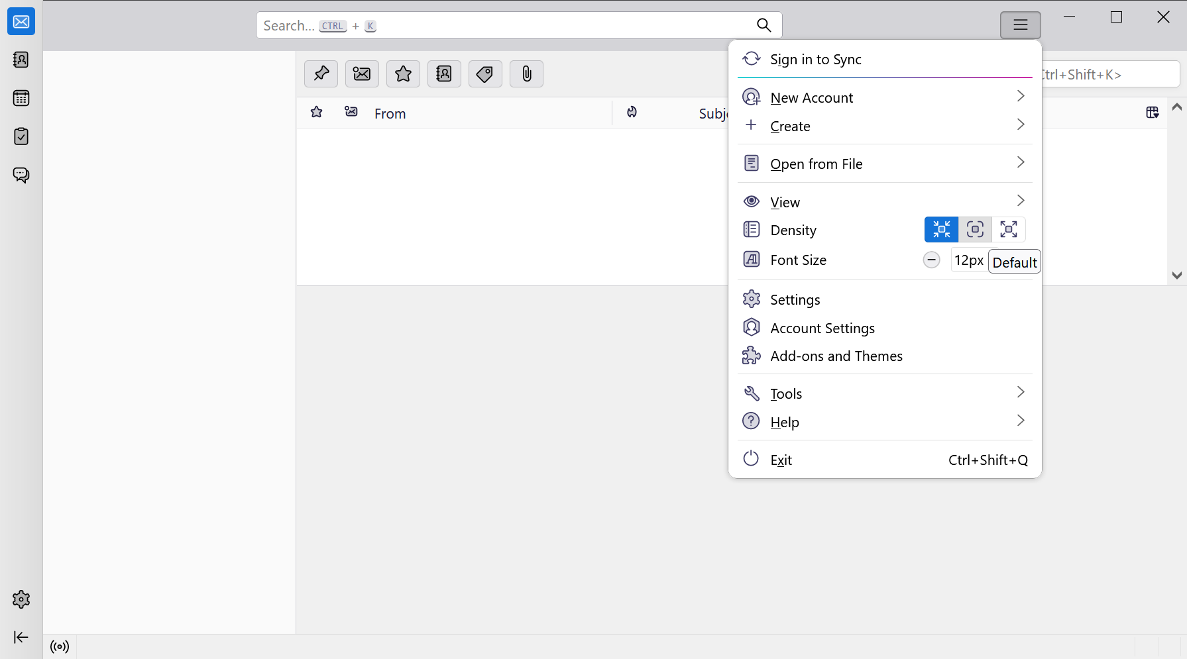Viewport: 1187px width, 659px height.
Task: Toggle the pinned (keep filters) quick filter
Action: point(321,74)
